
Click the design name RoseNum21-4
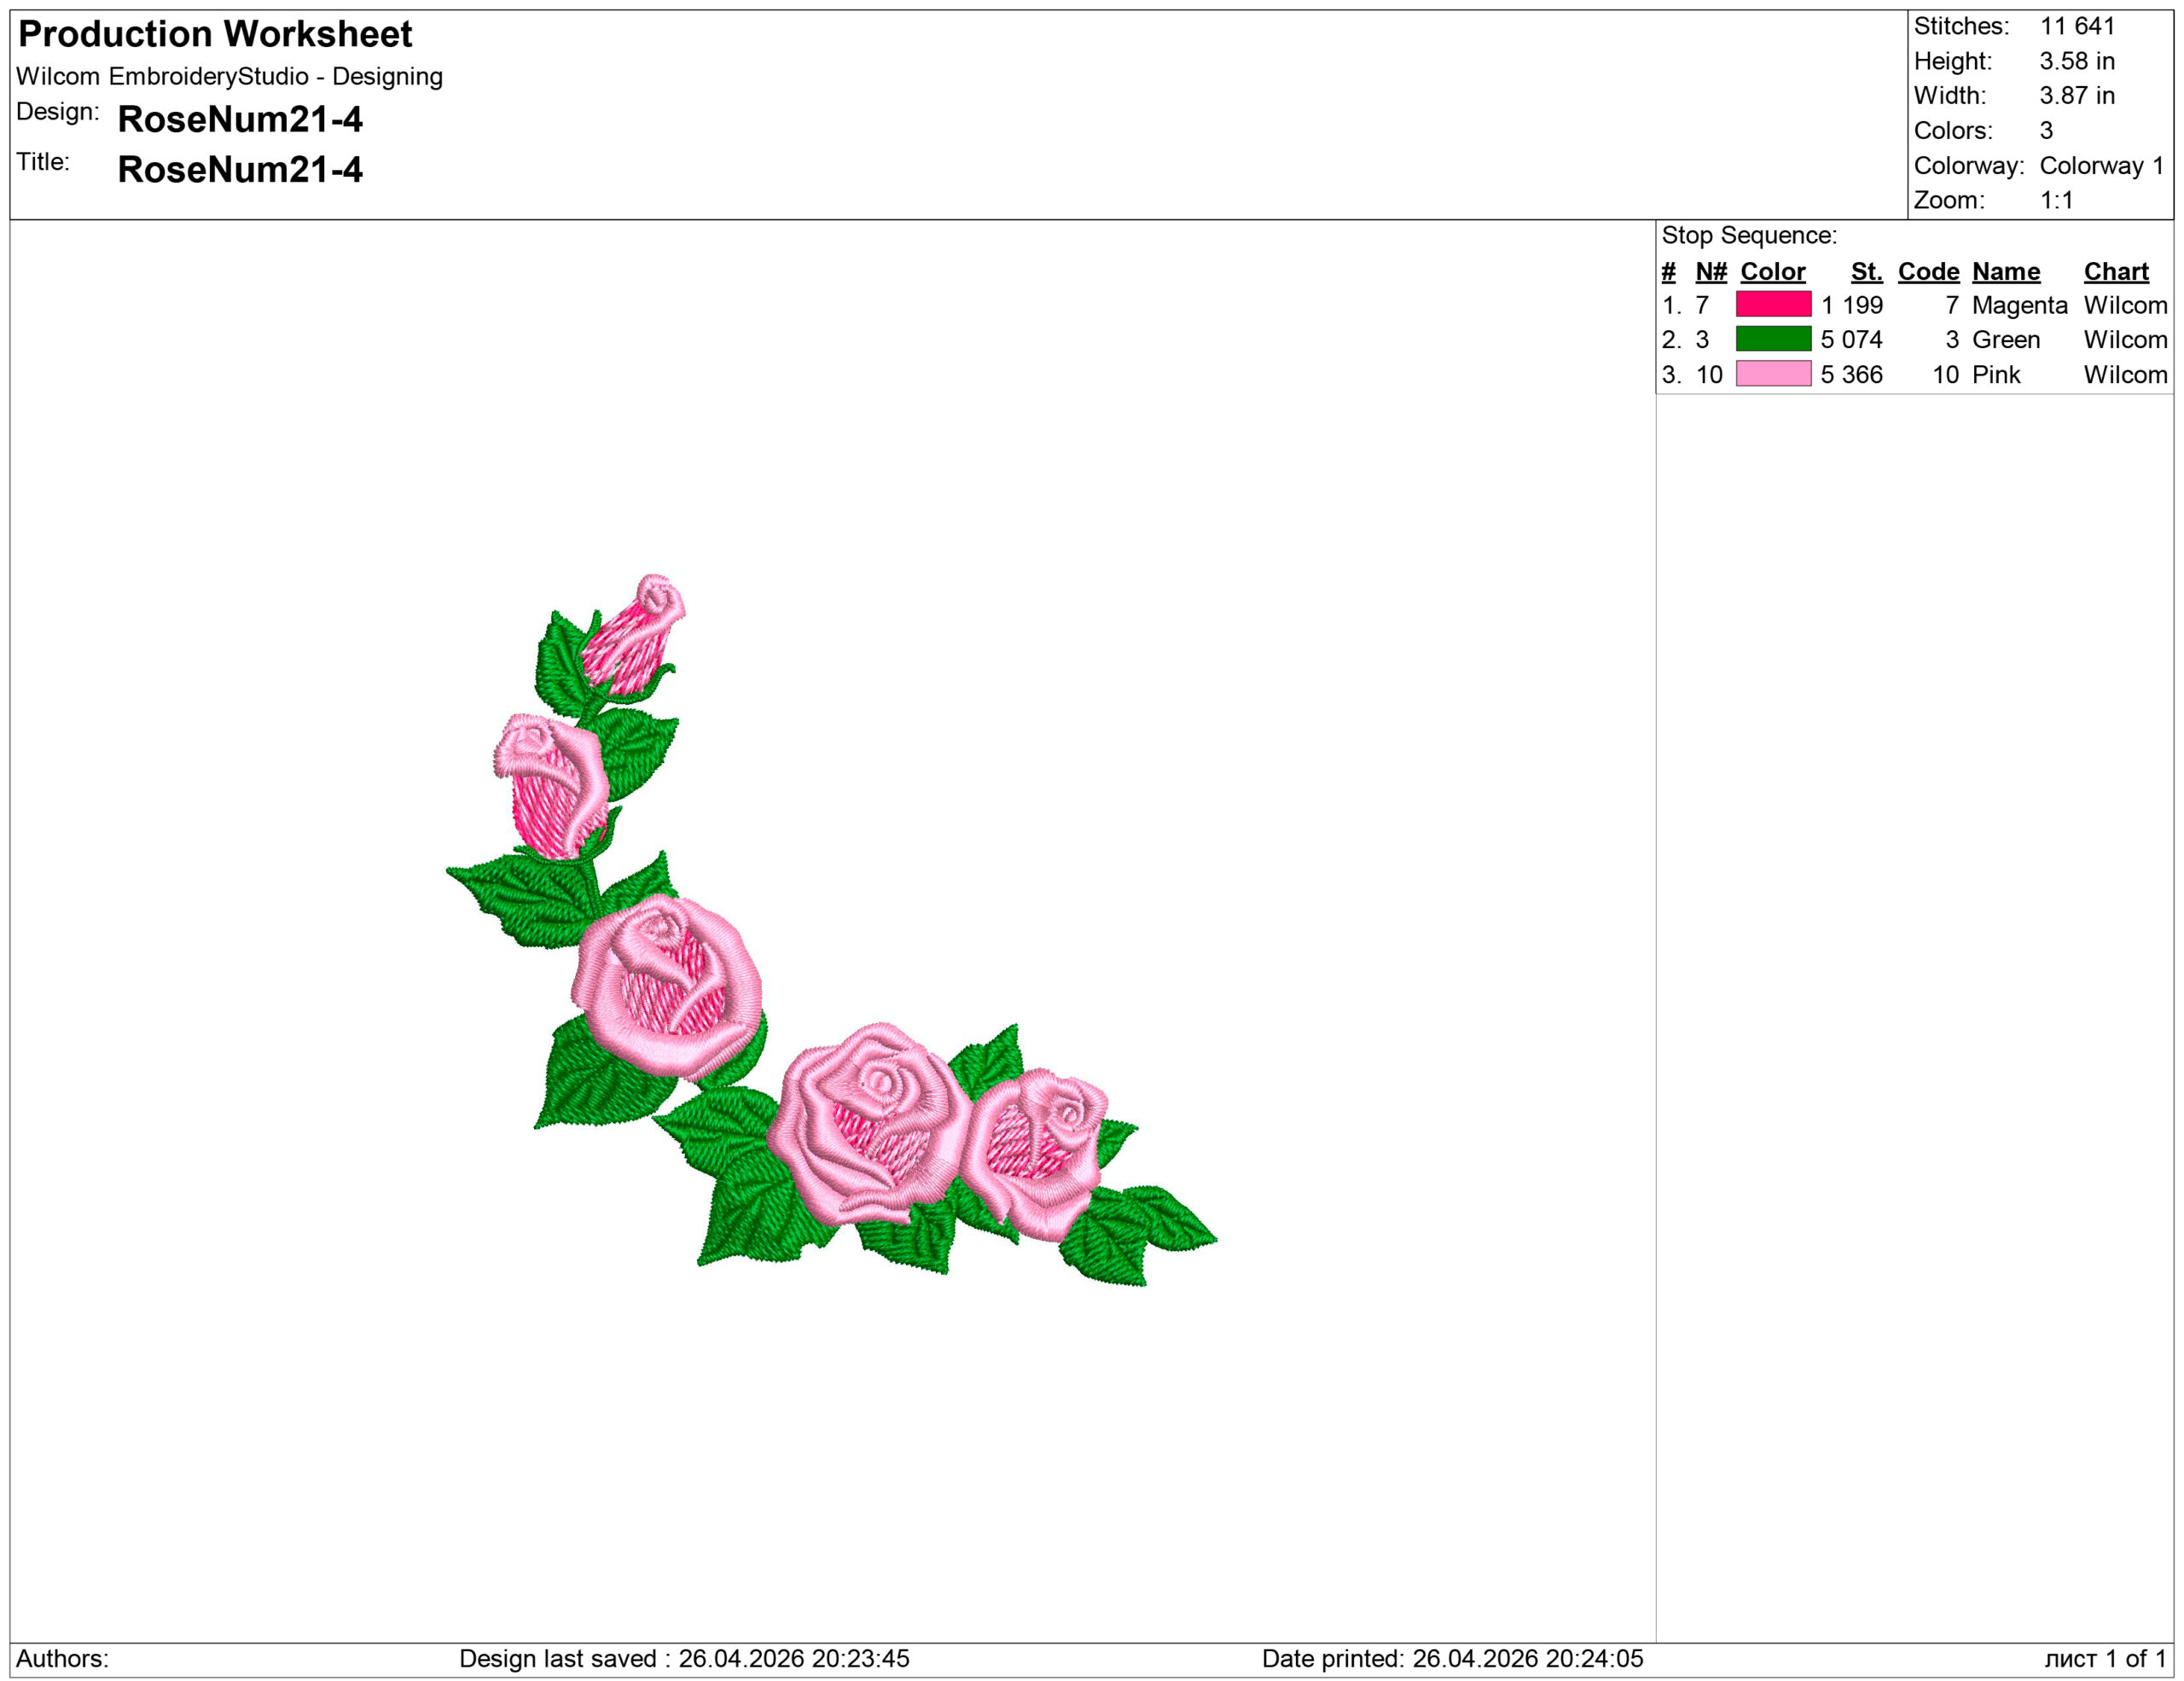coord(240,119)
